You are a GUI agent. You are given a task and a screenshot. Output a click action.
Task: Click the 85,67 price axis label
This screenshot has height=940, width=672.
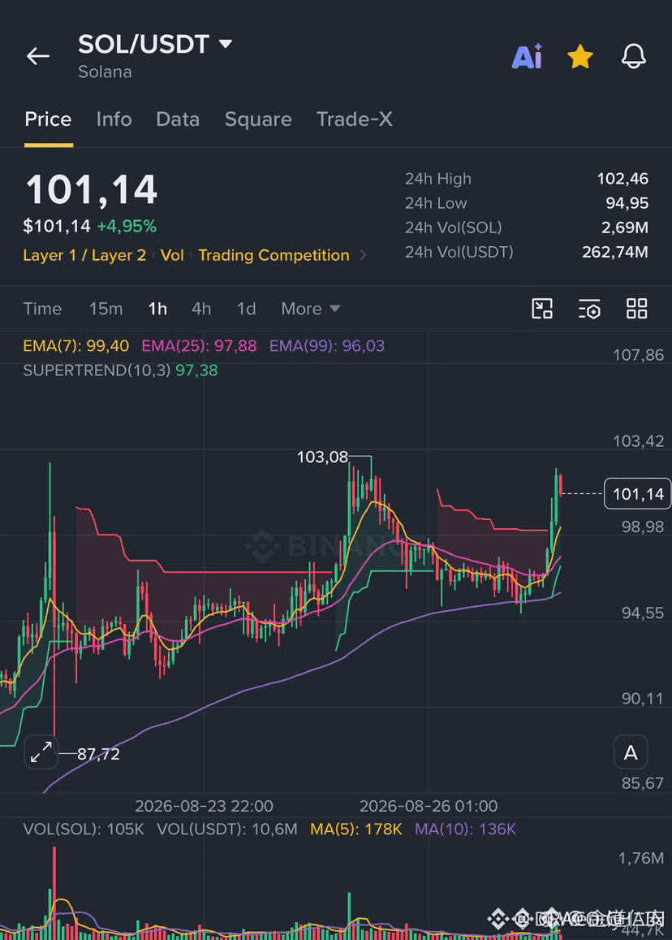point(642,783)
